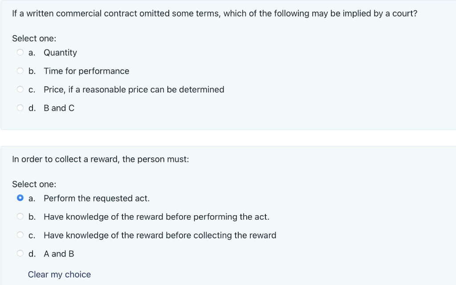Select option d "A and B"

click(20, 253)
